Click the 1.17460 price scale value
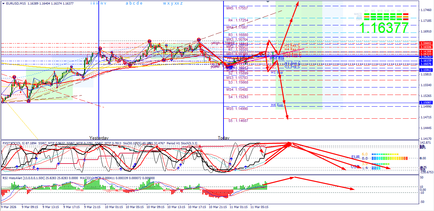Viewport: 434px width, 211px height. tap(426, 10)
